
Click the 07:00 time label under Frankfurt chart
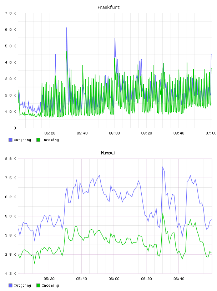[x=211, y=133]
